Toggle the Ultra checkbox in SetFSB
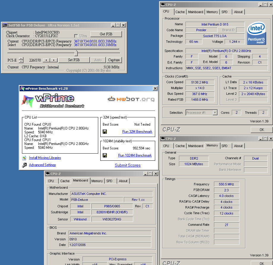273x265 pixels. 76,36
